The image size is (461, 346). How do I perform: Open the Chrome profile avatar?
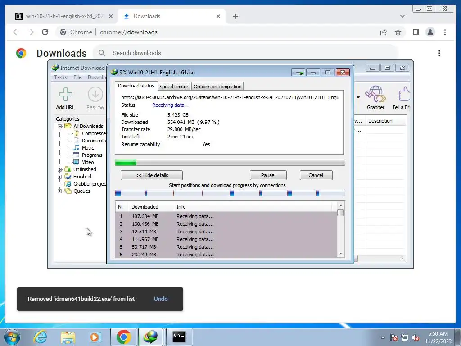pos(430,32)
